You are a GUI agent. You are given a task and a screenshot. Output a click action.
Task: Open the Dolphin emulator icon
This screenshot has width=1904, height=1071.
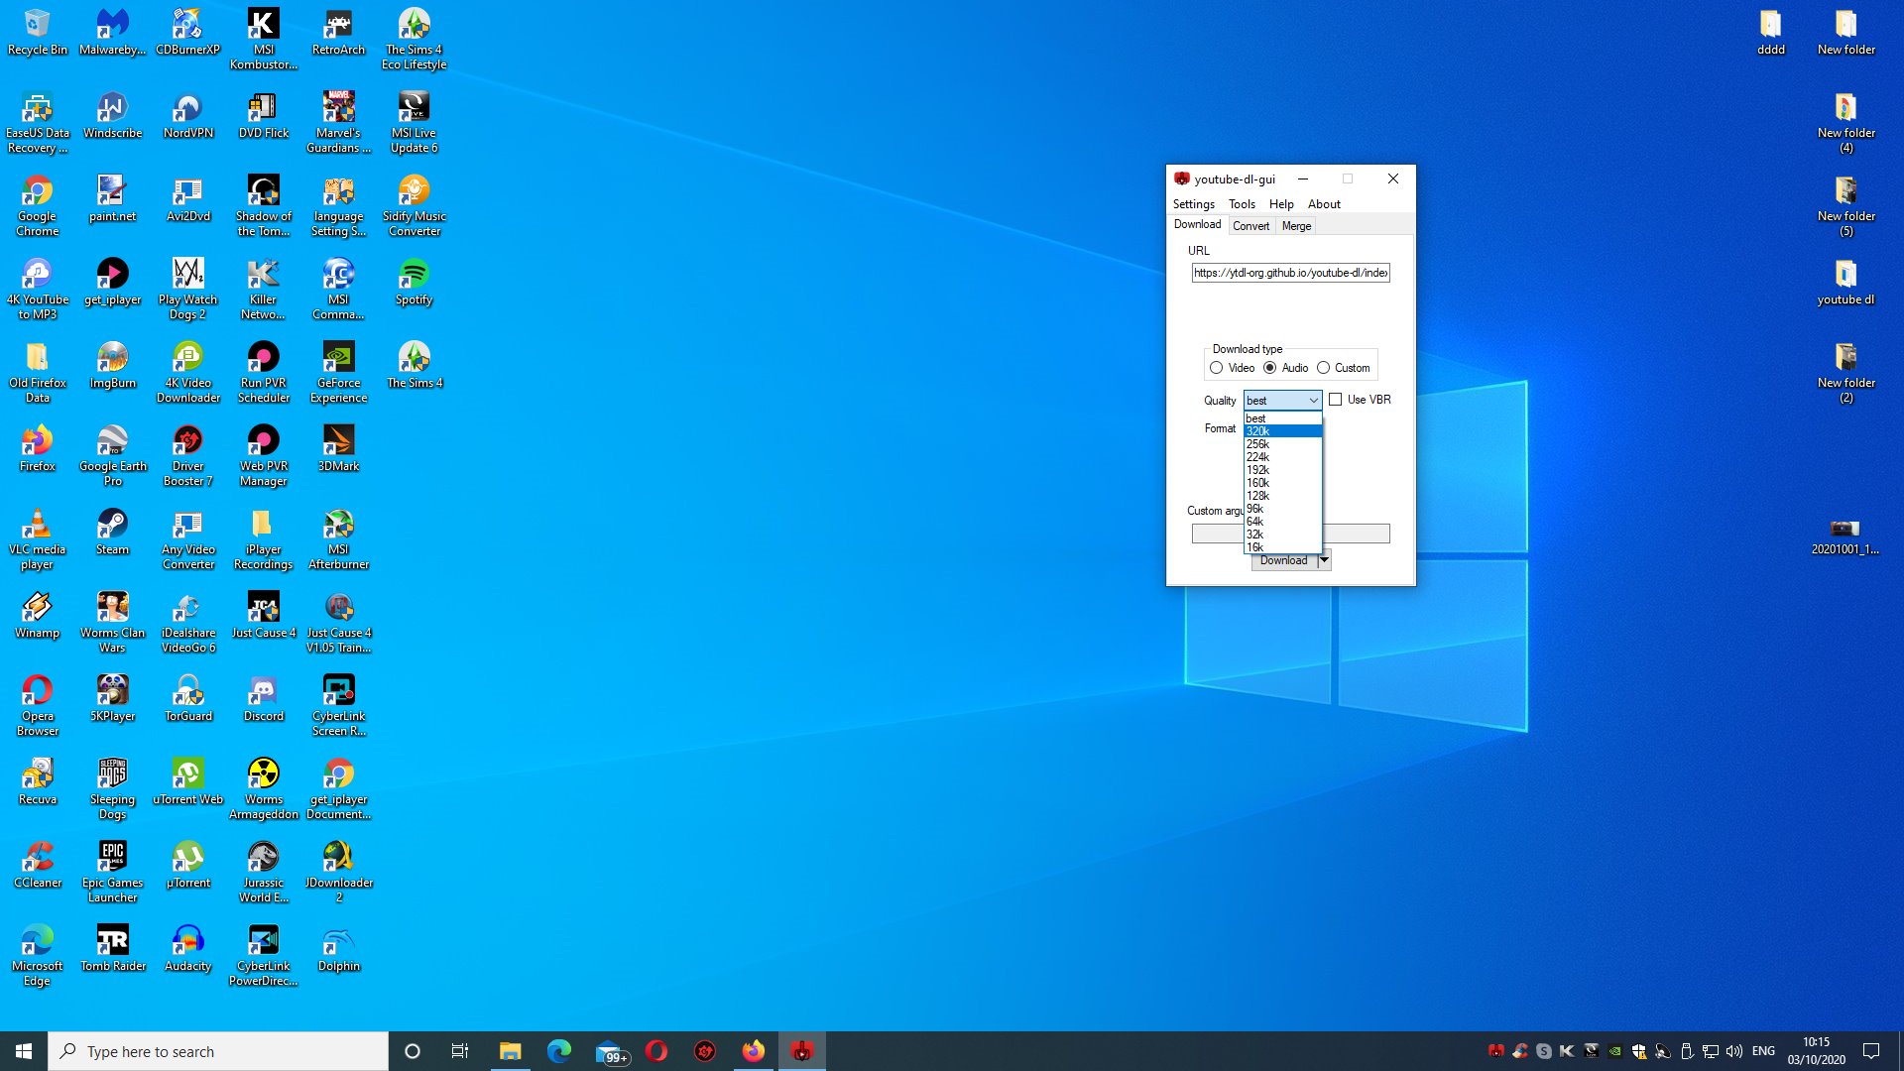(339, 949)
